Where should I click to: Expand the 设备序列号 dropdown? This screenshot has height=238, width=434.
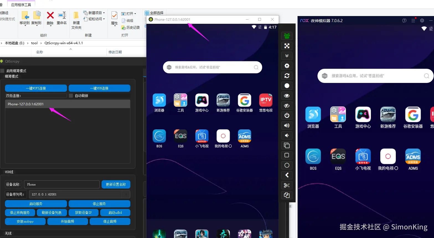126,194
